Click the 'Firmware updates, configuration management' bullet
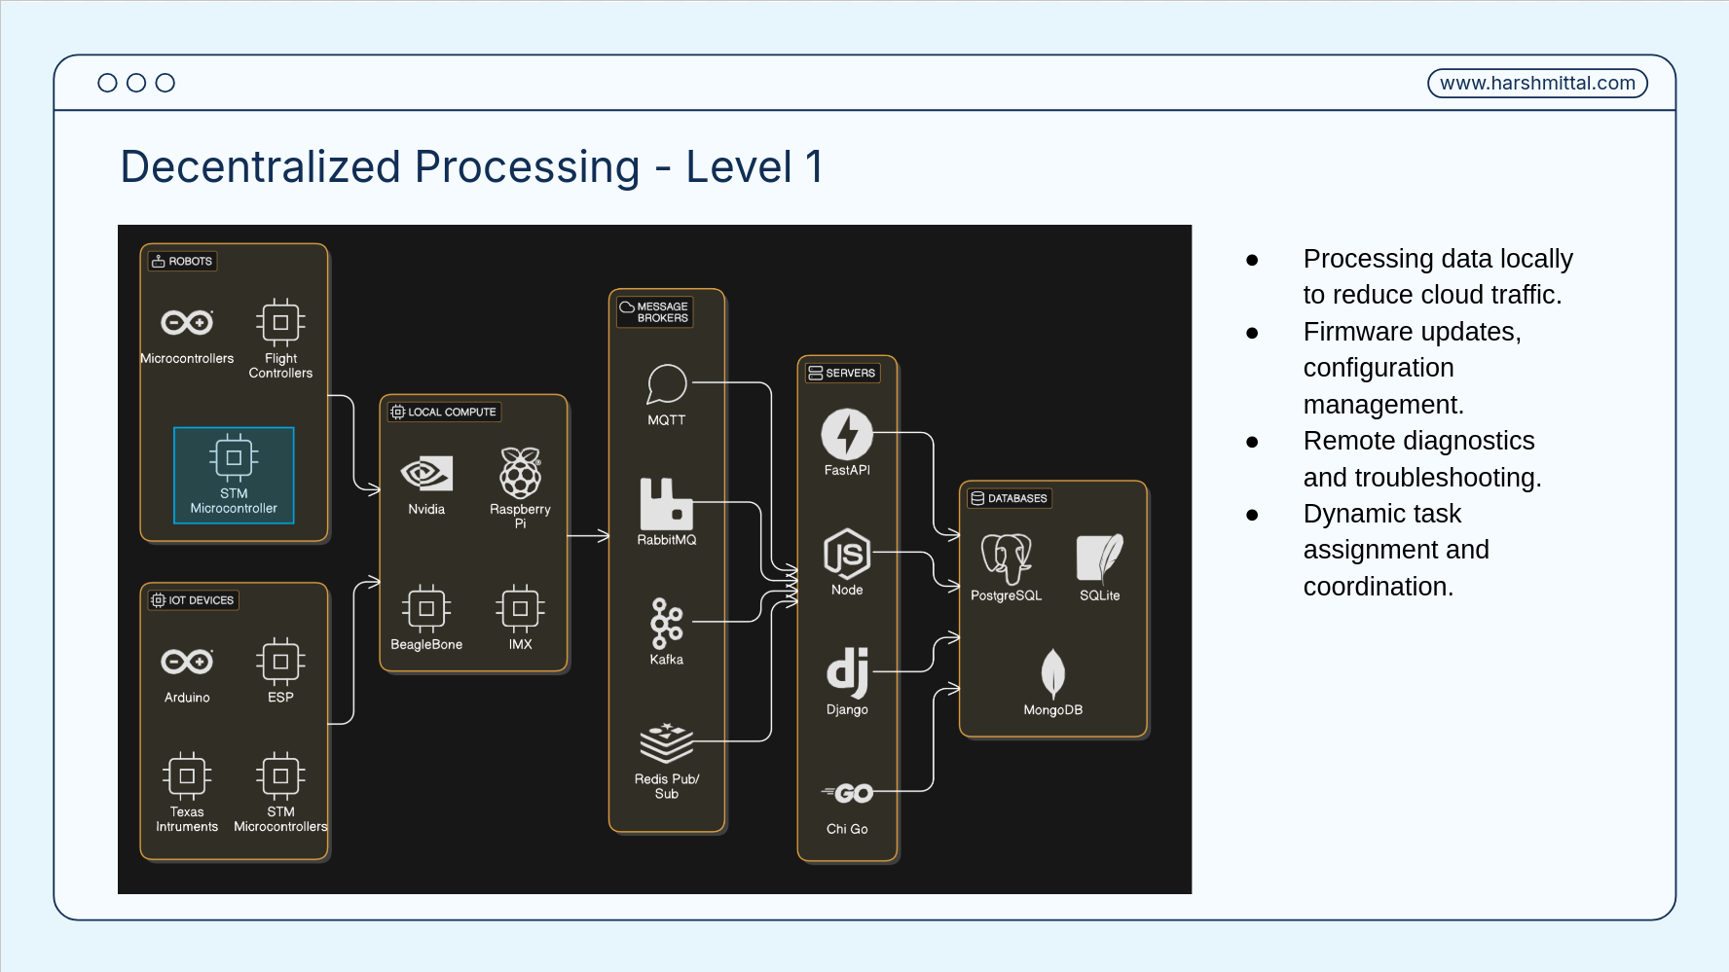This screenshot has height=972, width=1729. click(1413, 368)
